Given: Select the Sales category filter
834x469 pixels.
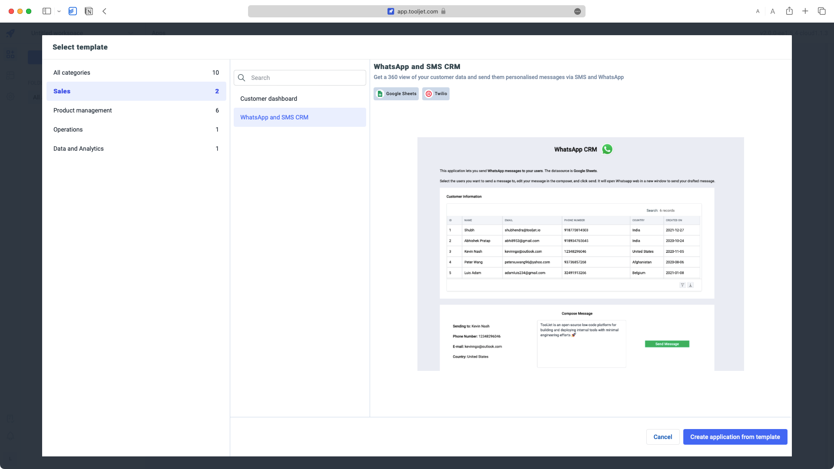Looking at the screenshot, I should click(61, 90).
